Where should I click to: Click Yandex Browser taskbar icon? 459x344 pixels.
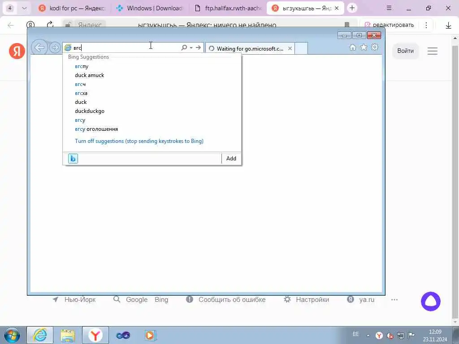point(95,335)
